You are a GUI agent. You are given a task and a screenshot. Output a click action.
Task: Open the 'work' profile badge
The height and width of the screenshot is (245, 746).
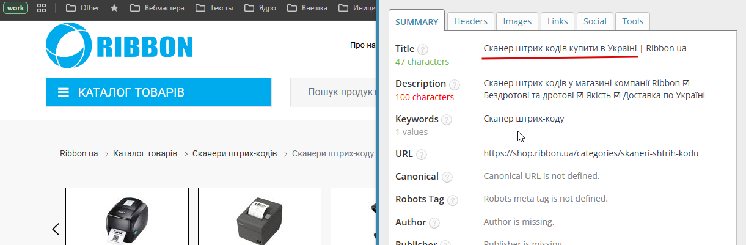click(x=15, y=8)
